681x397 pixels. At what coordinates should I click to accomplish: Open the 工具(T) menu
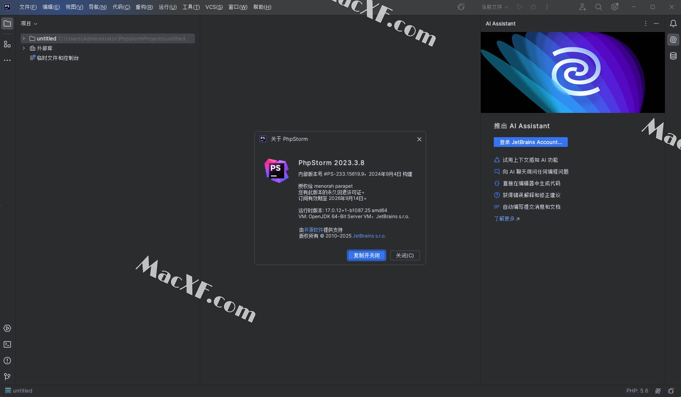click(x=191, y=7)
